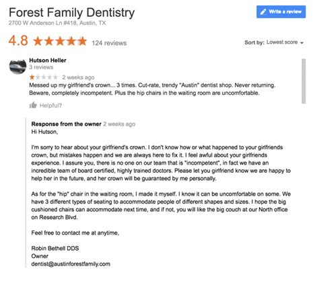
Task: Click the Helpful? label
Action: pos(50,106)
